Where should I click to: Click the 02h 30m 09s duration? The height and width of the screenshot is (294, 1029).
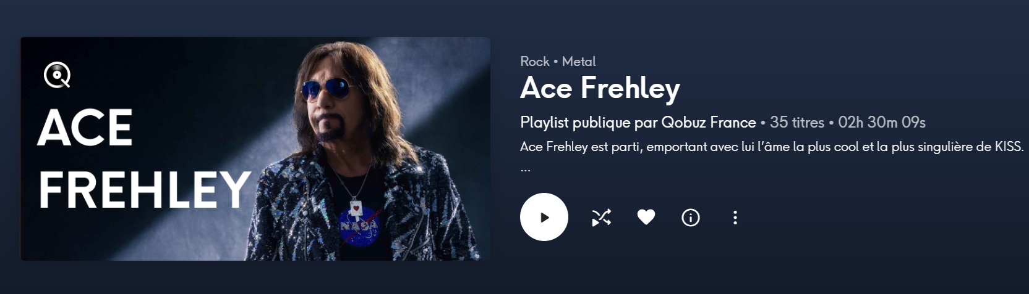tap(882, 123)
